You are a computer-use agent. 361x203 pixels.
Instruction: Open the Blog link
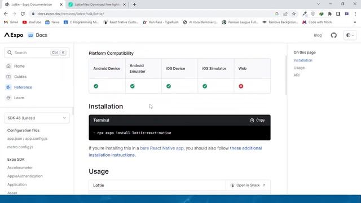[318, 35]
